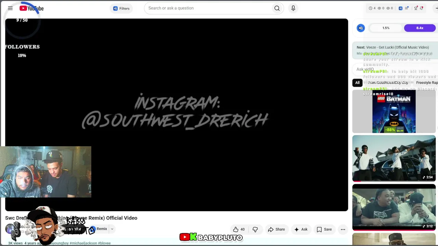This screenshot has width=438, height=246.
Task: Select the purple 8.4x stat pill
Action: pos(420,28)
